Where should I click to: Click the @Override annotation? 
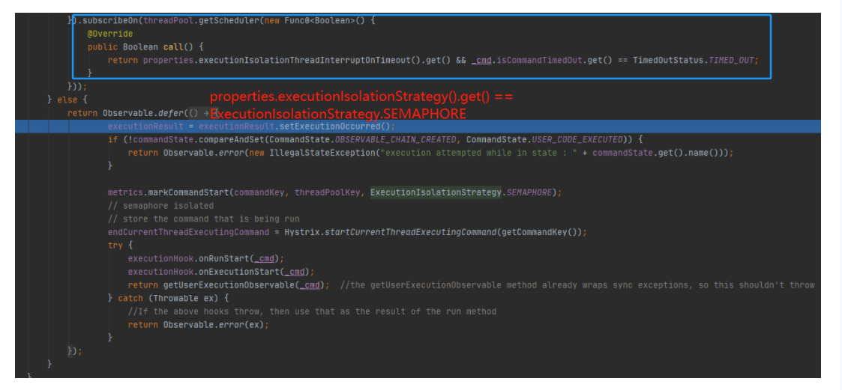coord(110,34)
